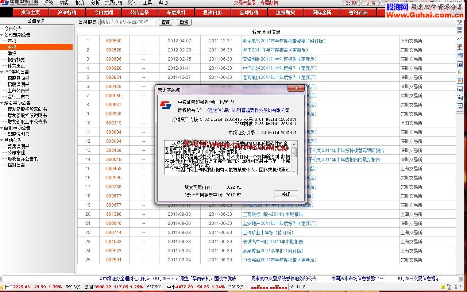Click the 专题数据 link
The width and height of the screenshot is (467, 292).
pyautogui.click(x=269, y=3)
